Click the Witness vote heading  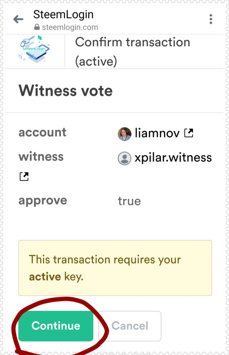pyautogui.click(x=65, y=90)
